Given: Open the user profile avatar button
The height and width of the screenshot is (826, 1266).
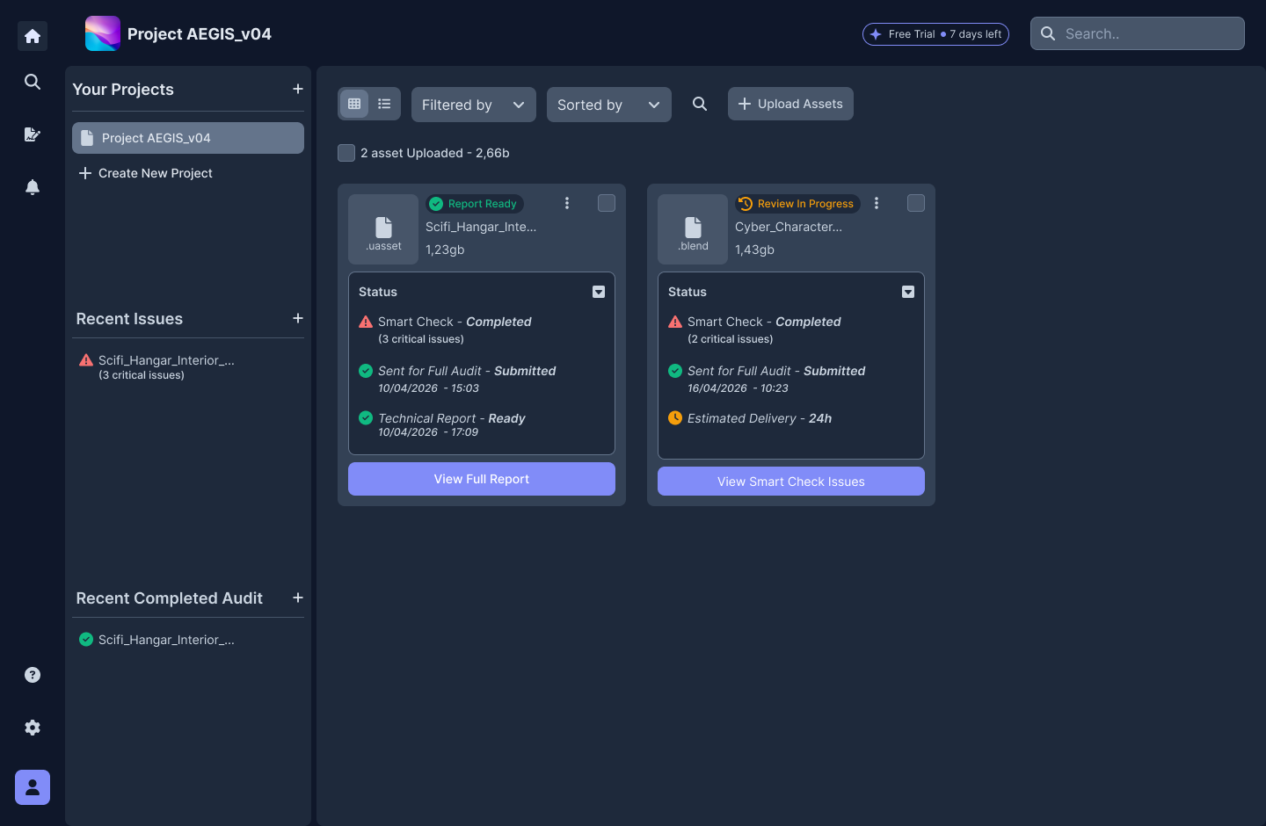Looking at the screenshot, I should (33, 787).
